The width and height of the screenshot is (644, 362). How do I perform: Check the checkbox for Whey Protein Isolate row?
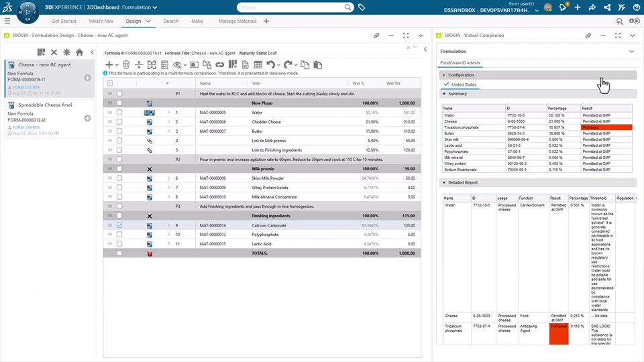(119, 188)
